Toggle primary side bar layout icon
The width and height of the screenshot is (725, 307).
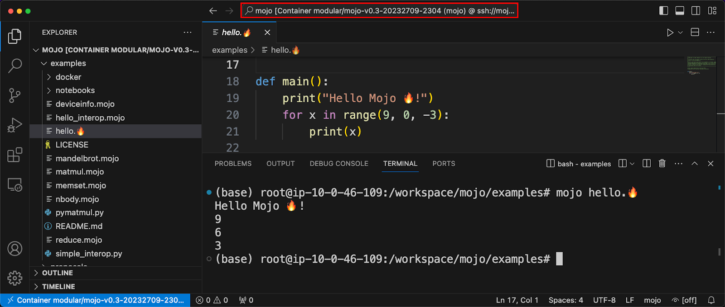[x=663, y=11]
